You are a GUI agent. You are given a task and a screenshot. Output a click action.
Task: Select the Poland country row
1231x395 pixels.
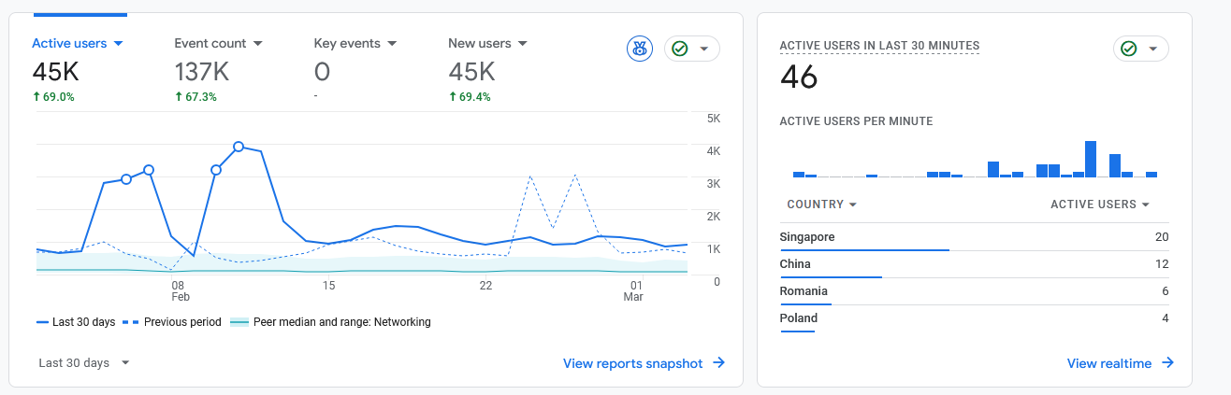973,318
